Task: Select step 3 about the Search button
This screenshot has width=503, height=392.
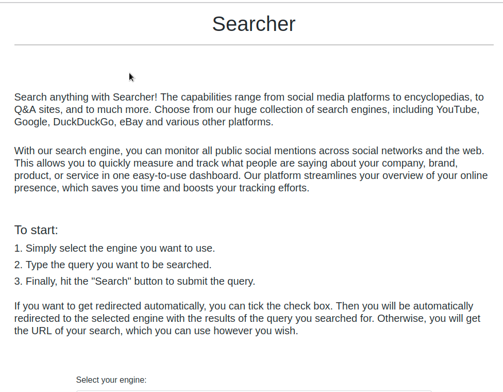Action: point(135,281)
